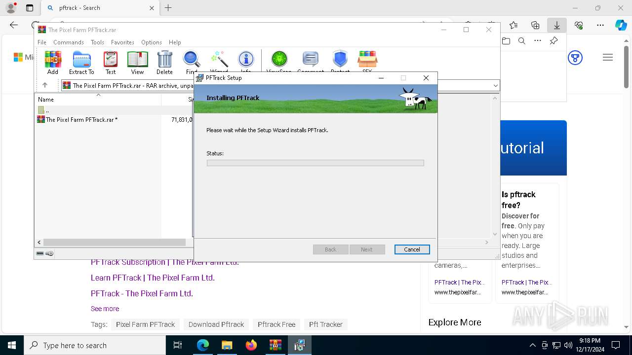The height and width of the screenshot is (355, 632).
Task: Click the SFX icon in WinRAR toolbar
Action: [367, 62]
